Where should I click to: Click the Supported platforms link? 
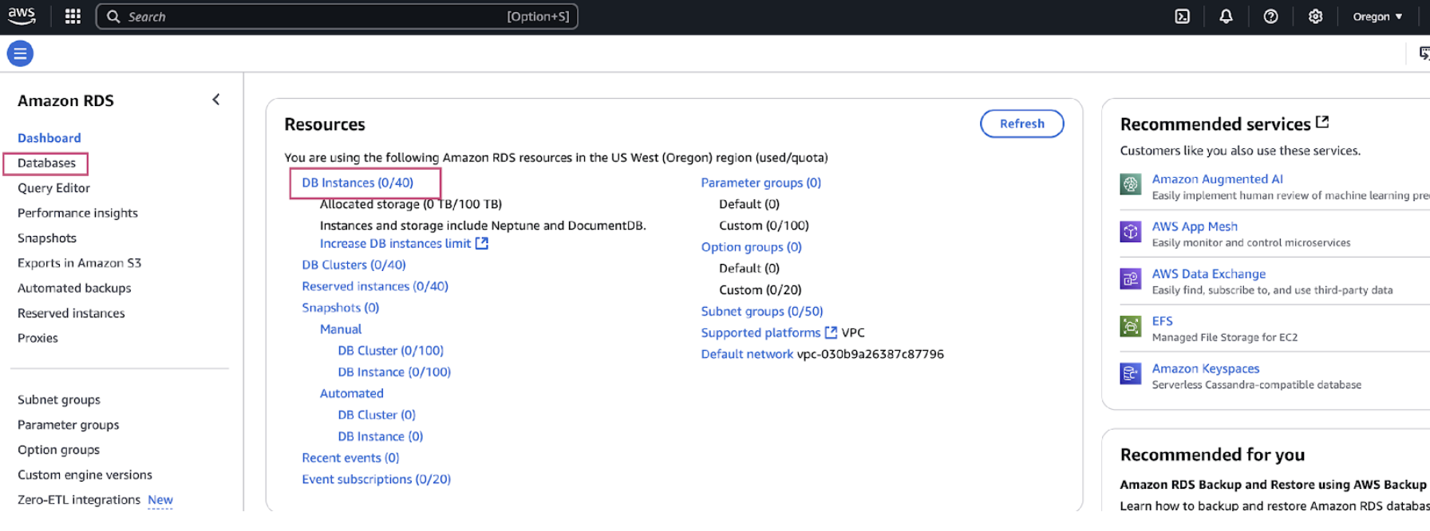click(x=760, y=332)
